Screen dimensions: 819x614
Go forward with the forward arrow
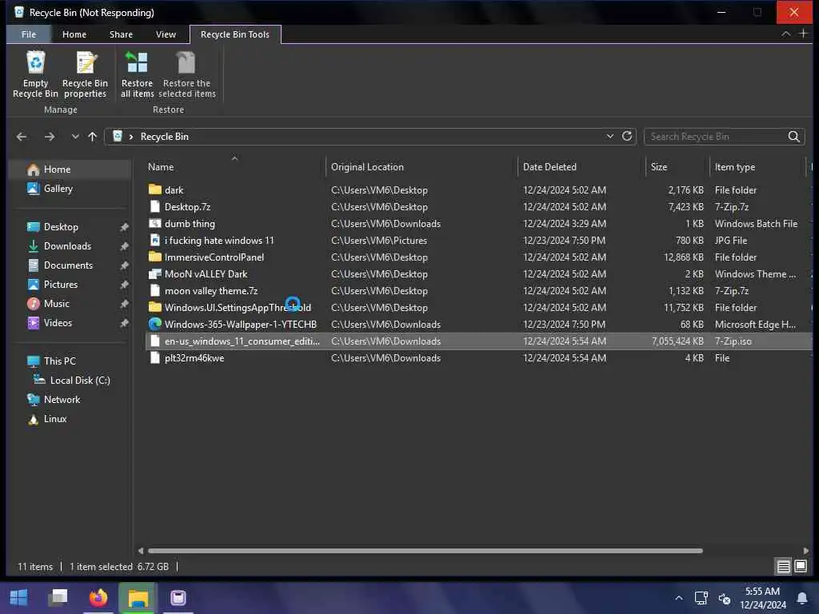tap(50, 137)
